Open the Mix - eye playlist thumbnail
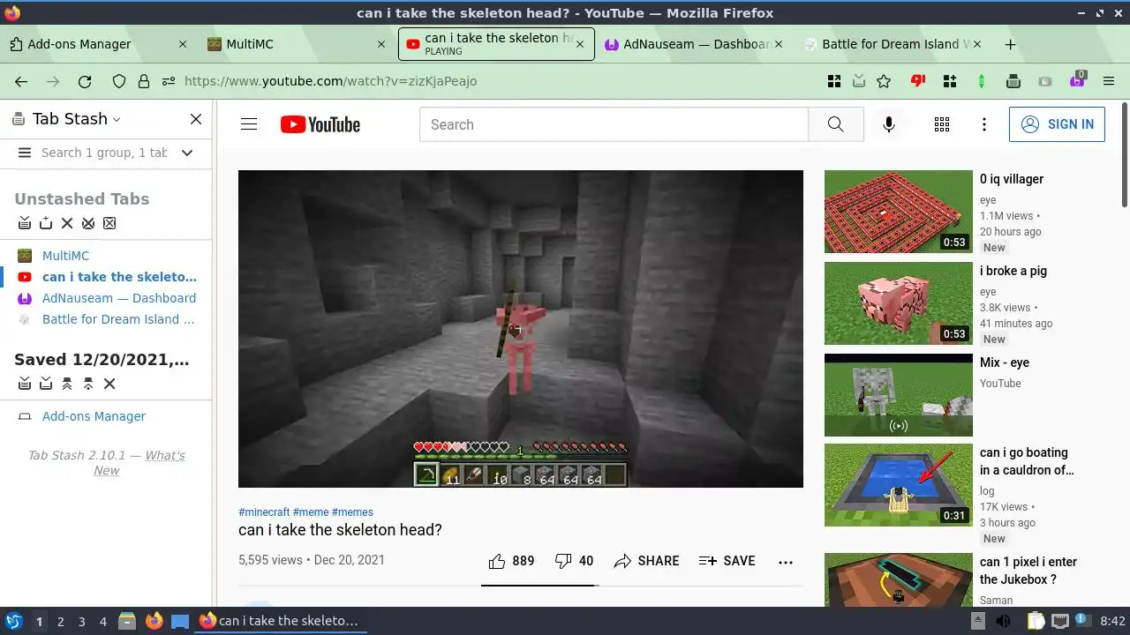This screenshot has height=635, width=1130. 899,395
